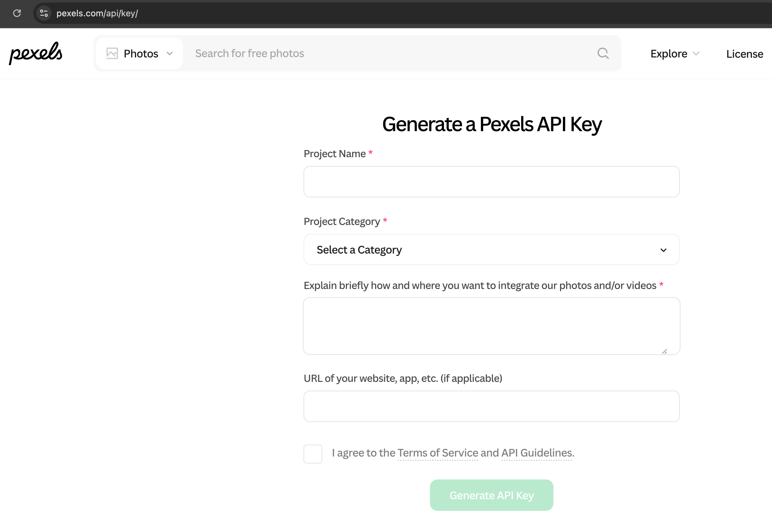Open the License menu item
The image size is (772, 524).
point(744,54)
